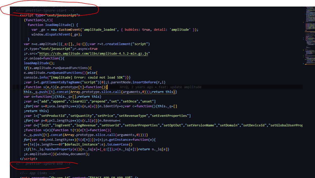Click the "setRevenueType" string
Screen dimensions: 315x178
click(x=133, y=116)
